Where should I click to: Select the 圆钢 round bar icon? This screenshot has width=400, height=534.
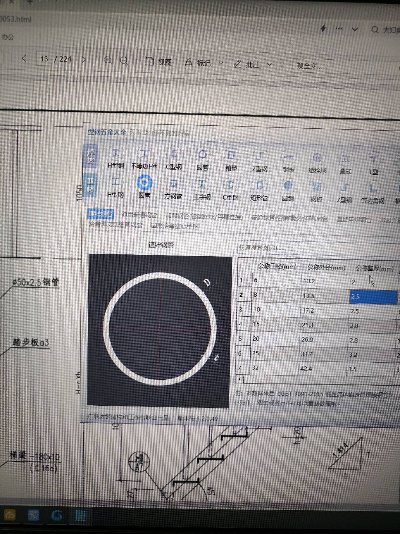point(288,192)
